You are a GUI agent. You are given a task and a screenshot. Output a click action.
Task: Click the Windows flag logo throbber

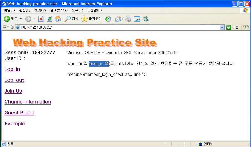[245, 10]
